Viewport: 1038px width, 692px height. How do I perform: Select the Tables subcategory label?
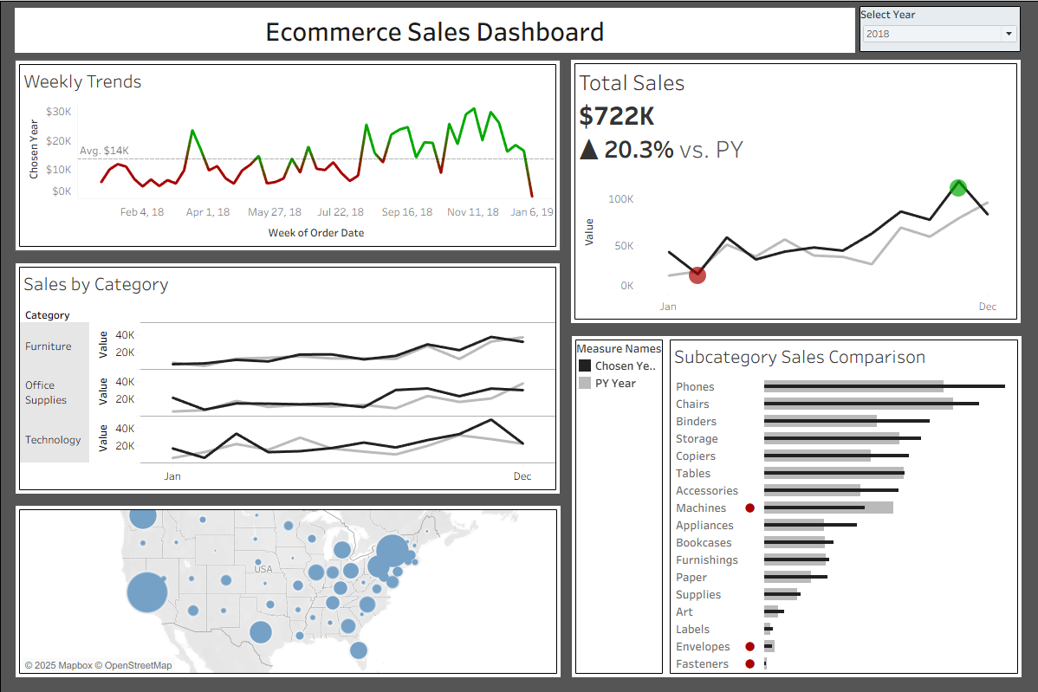pos(693,473)
